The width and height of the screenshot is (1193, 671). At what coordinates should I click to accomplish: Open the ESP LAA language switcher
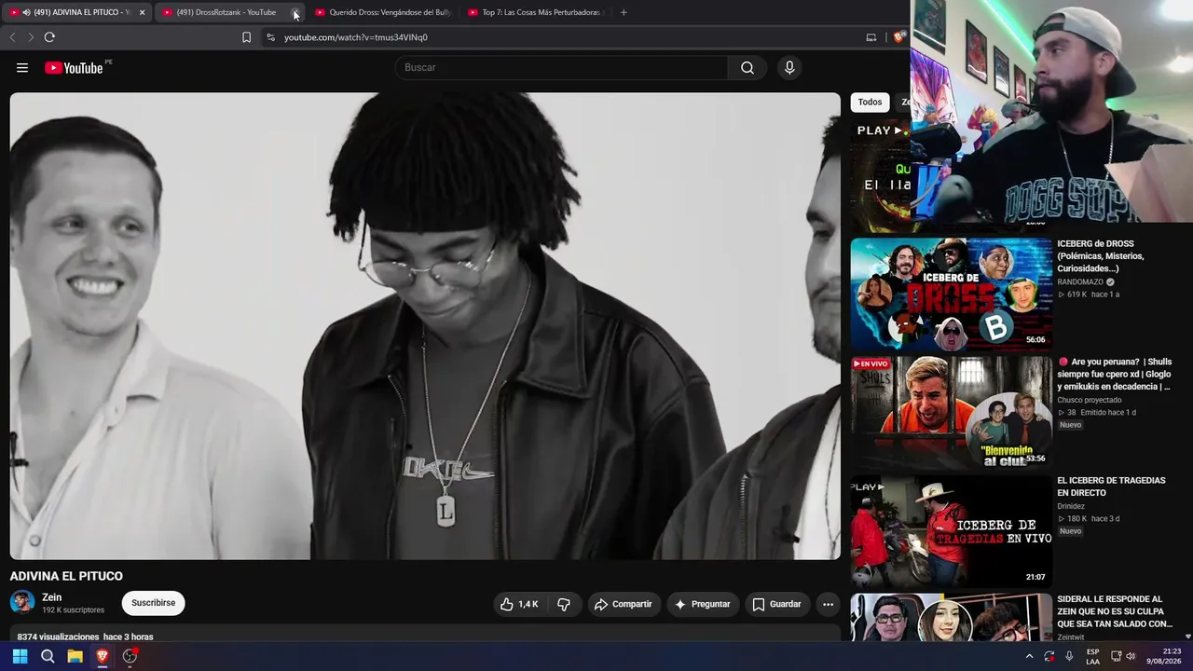coord(1093,656)
